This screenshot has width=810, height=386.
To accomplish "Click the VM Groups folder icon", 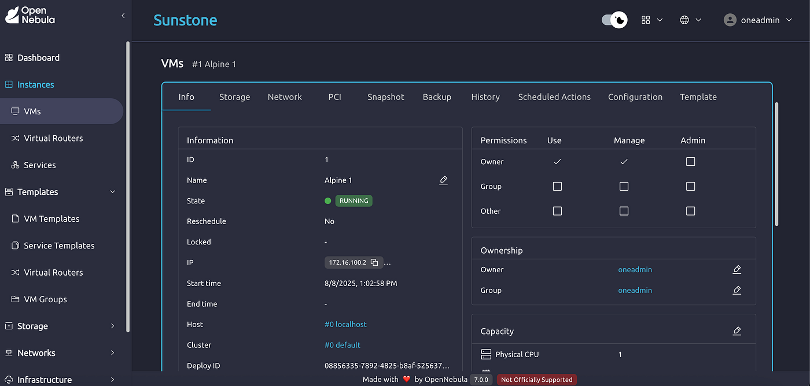I will pyautogui.click(x=16, y=299).
